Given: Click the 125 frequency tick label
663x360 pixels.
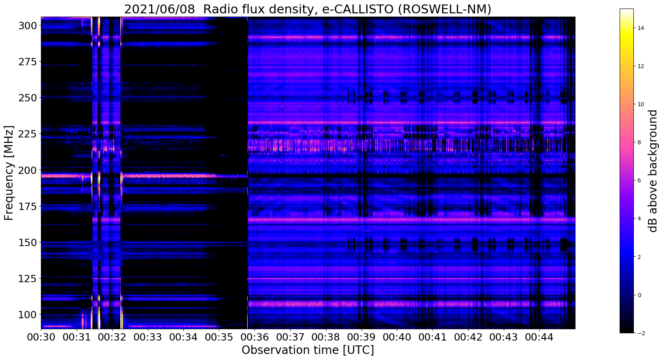Looking at the screenshot, I should click(28, 279).
